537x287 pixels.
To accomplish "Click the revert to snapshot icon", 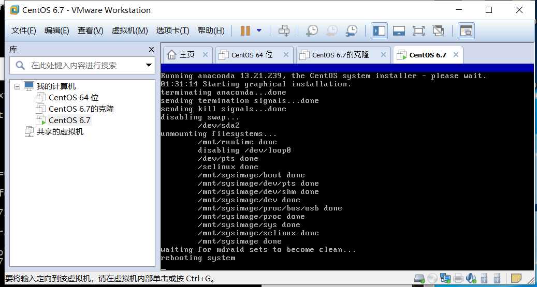I will (x=331, y=31).
